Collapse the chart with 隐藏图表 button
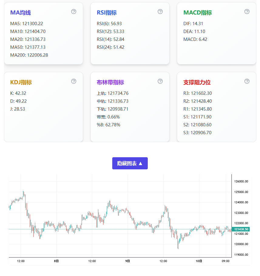Screen dimensions: 260x276 click(130, 163)
